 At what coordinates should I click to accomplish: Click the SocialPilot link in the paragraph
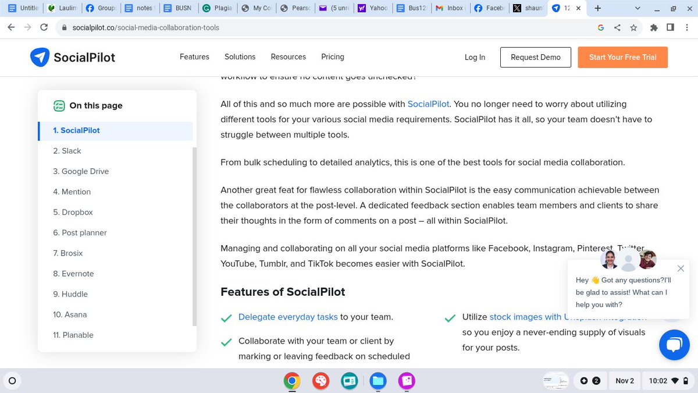428,104
